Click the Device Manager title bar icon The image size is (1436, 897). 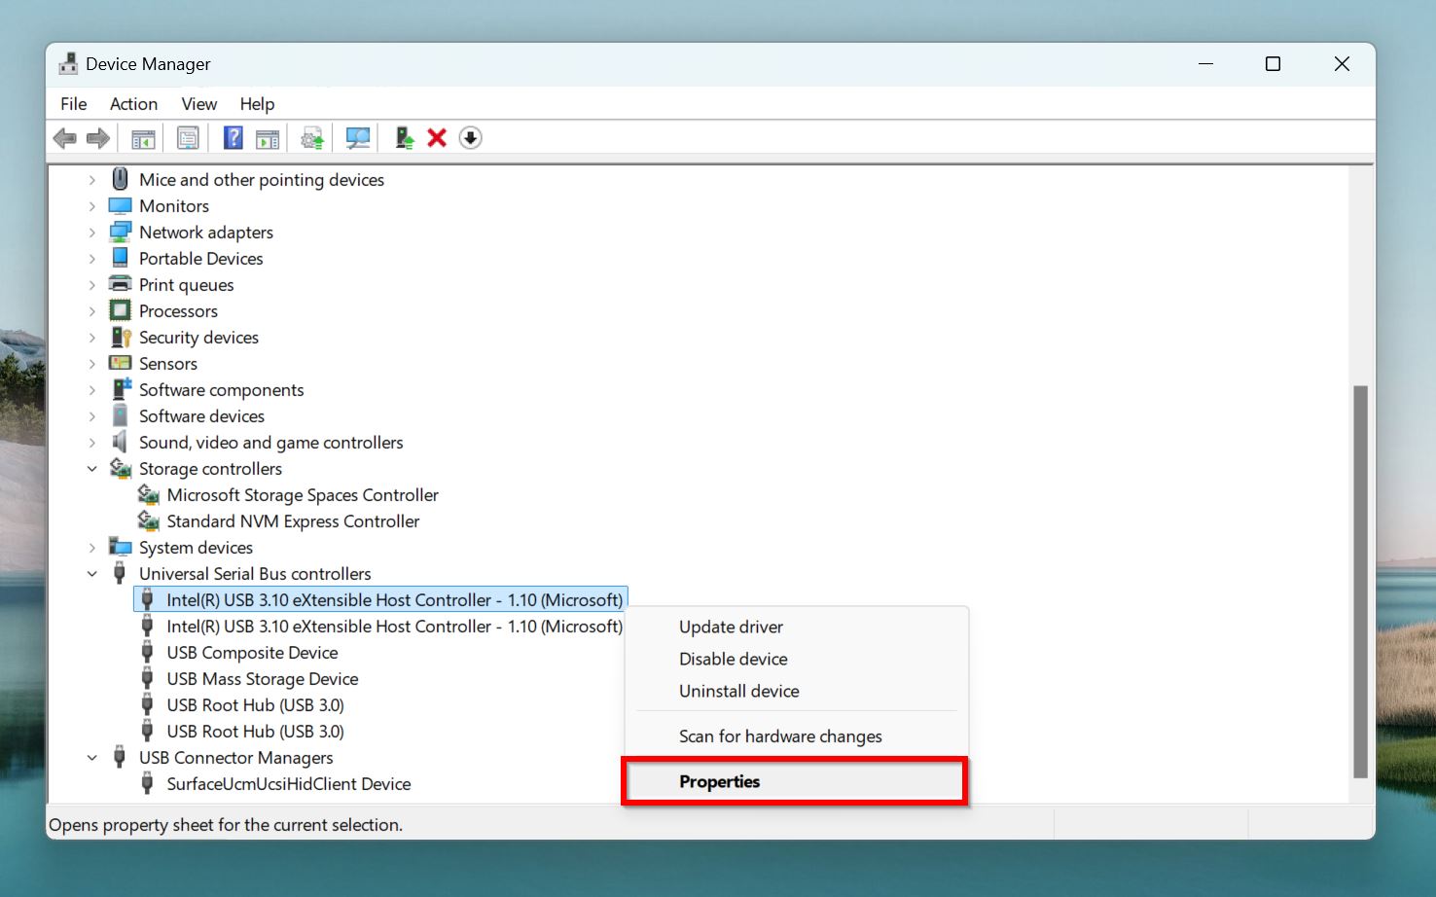68,64
